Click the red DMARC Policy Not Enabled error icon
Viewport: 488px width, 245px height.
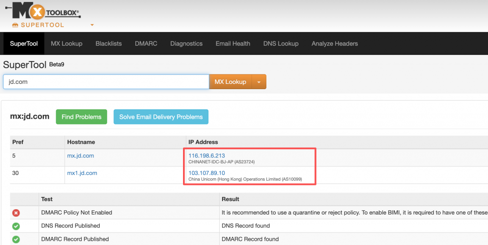pyautogui.click(x=16, y=213)
